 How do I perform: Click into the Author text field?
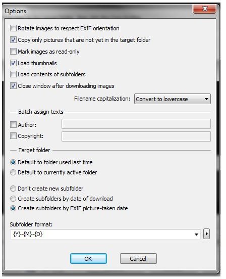pos(136,124)
